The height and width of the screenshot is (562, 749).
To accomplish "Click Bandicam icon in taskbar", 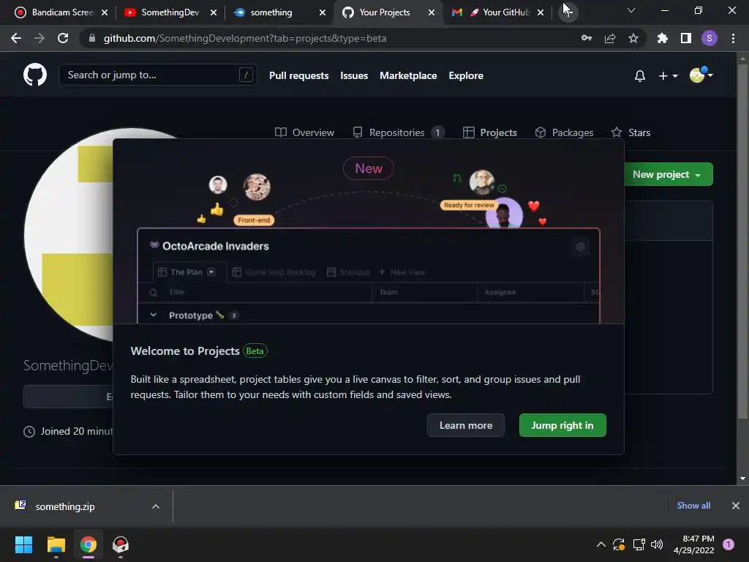I will 121,544.
